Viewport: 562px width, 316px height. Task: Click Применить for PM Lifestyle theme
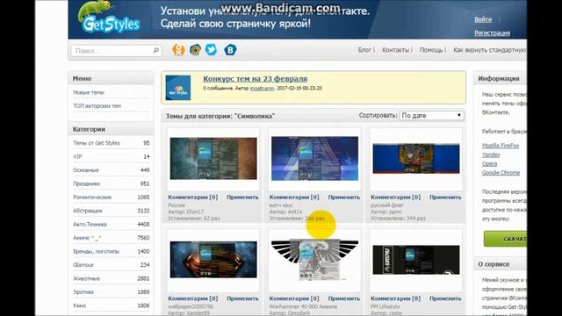click(x=445, y=298)
